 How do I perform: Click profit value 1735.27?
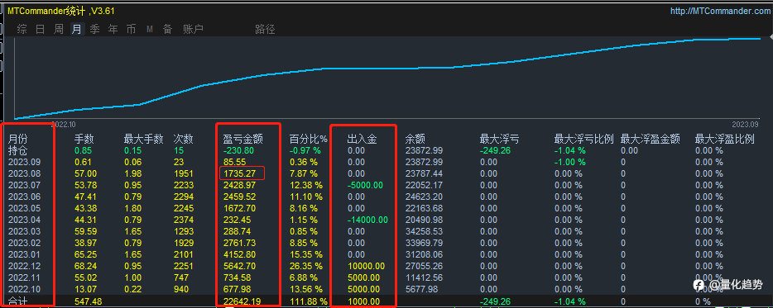pyautogui.click(x=238, y=173)
